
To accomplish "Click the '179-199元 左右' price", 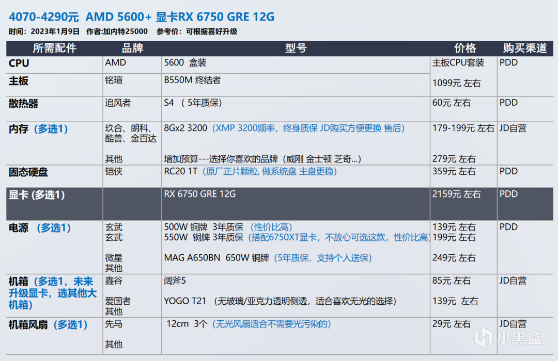I will (463, 128).
